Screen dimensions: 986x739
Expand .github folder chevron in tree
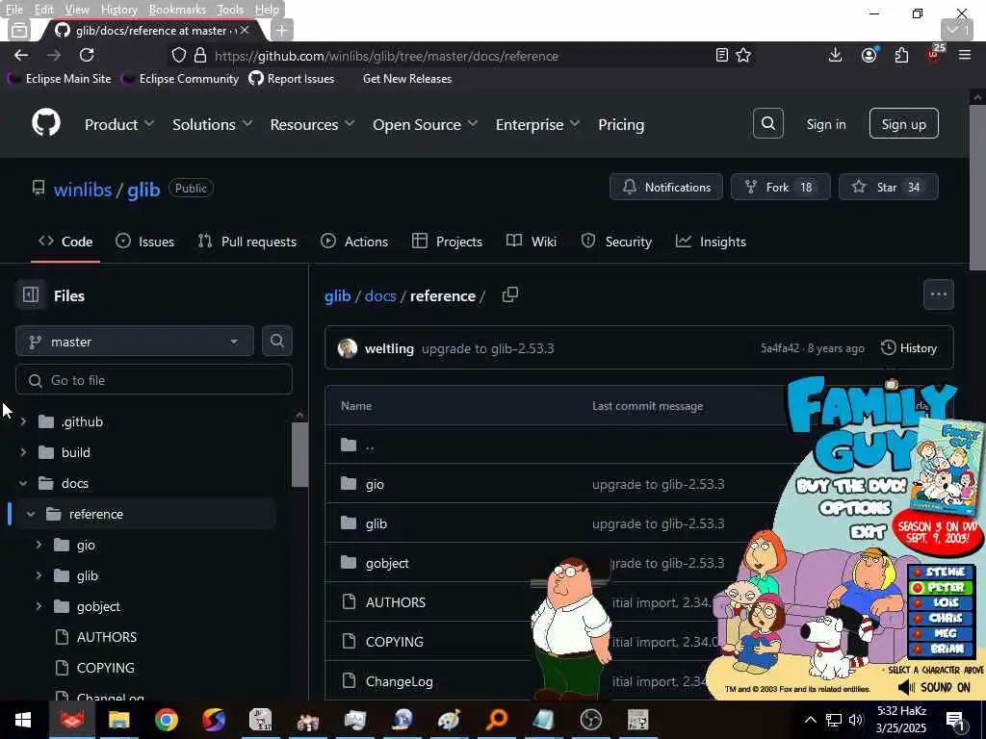23,421
